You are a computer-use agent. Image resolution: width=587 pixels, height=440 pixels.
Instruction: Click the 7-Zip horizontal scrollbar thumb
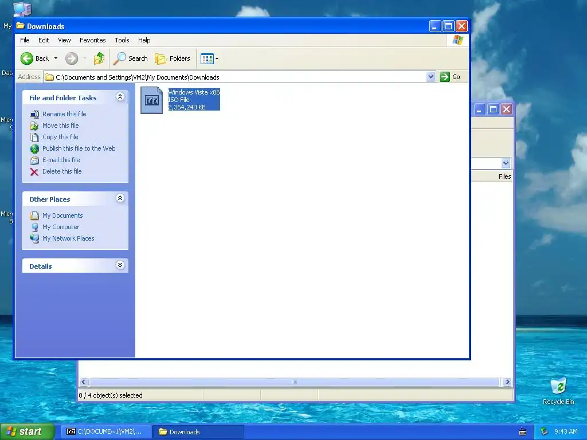coord(294,382)
